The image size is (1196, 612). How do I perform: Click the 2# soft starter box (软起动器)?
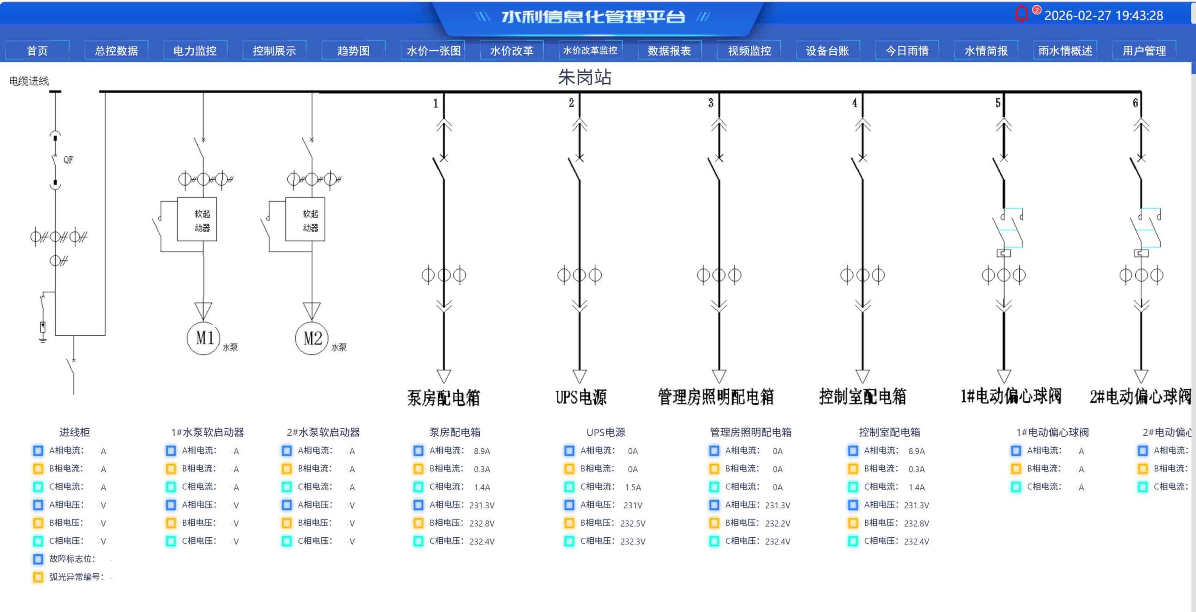coord(305,219)
